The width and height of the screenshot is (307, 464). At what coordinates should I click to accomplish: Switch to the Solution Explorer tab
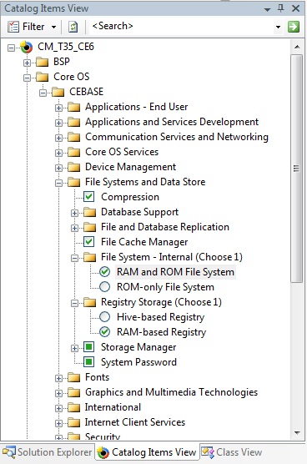tap(48, 452)
